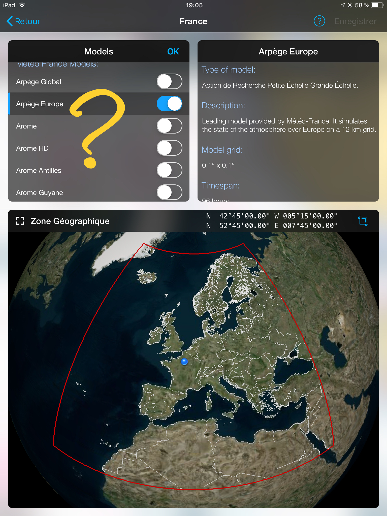Turn on the Arome HD switch
Screen dimensions: 387x516
coord(169,148)
